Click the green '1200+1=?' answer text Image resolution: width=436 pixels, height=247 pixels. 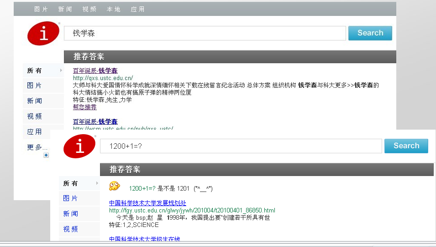pyautogui.click(x=142, y=189)
